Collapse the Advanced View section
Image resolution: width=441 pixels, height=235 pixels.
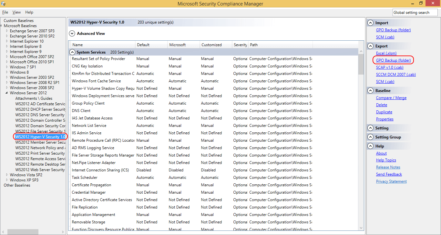(x=72, y=34)
